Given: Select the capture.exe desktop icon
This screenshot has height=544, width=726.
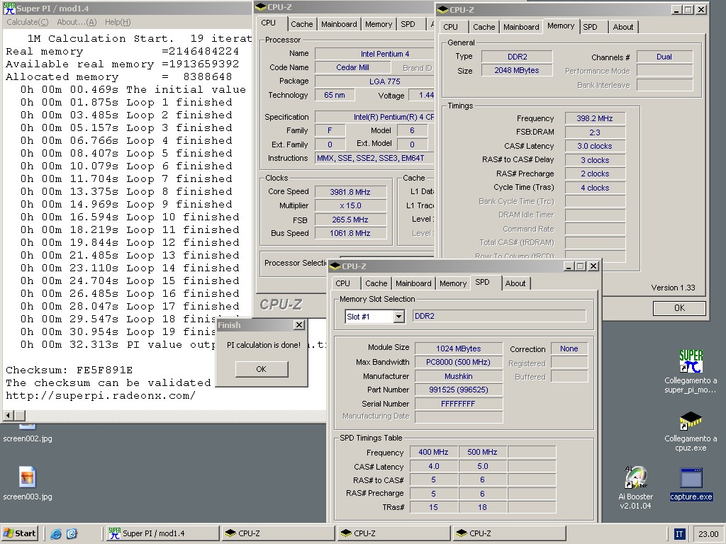Looking at the screenshot, I should [691, 484].
